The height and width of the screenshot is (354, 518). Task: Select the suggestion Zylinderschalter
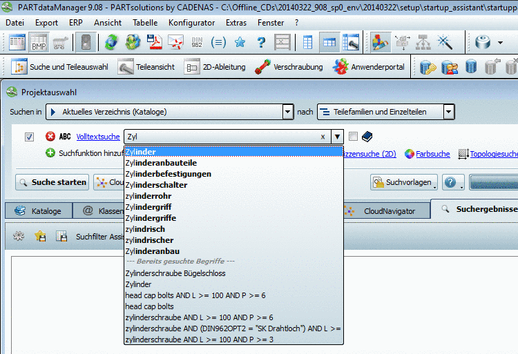233,185
